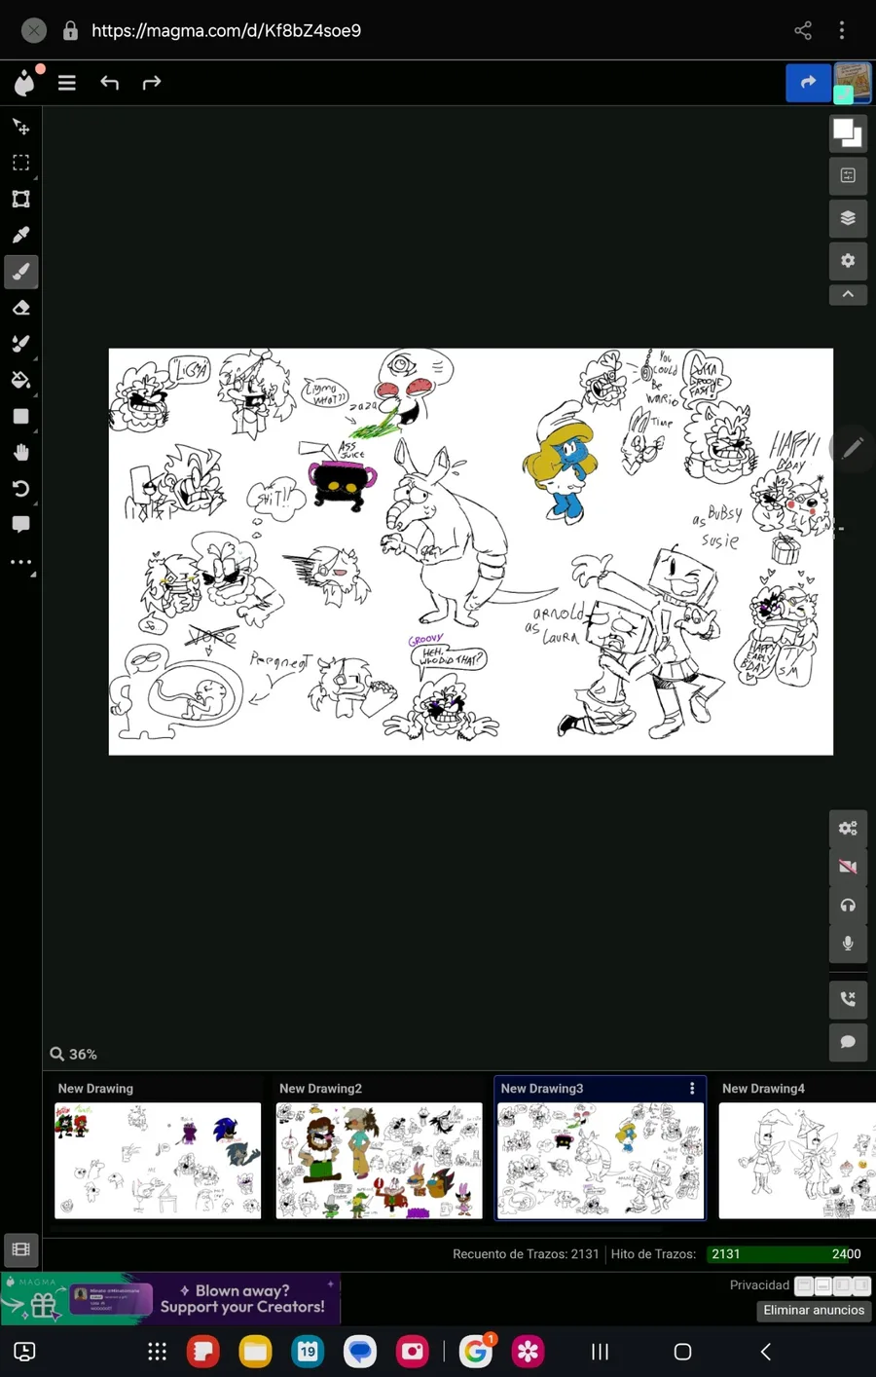Image resolution: width=876 pixels, height=1377 pixels.
Task: Open the Google app in taskbar
Action: (x=475, y=1352)
